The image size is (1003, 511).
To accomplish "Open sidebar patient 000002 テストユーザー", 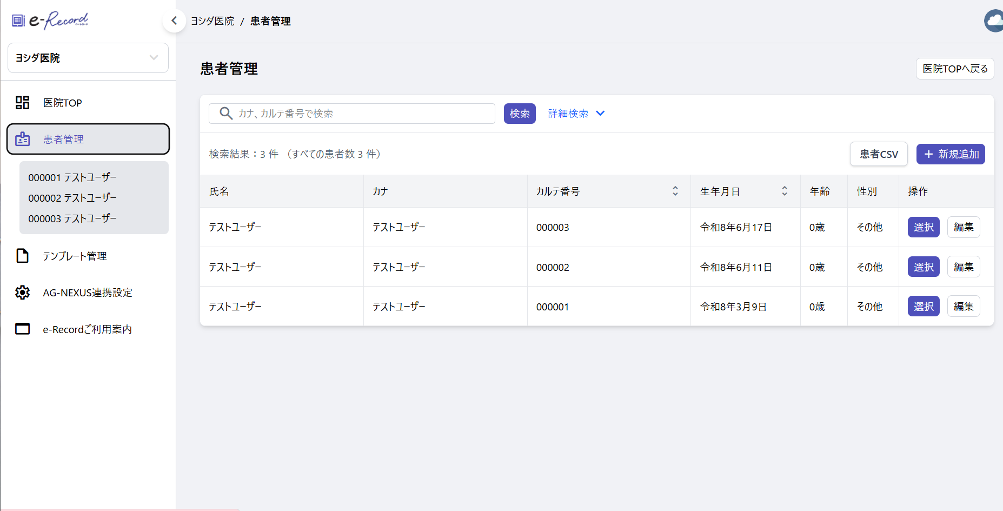I will (72, 198).
